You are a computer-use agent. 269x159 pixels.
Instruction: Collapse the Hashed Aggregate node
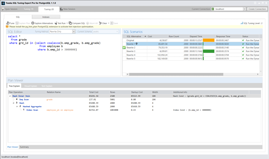click(x=17, y=107)
